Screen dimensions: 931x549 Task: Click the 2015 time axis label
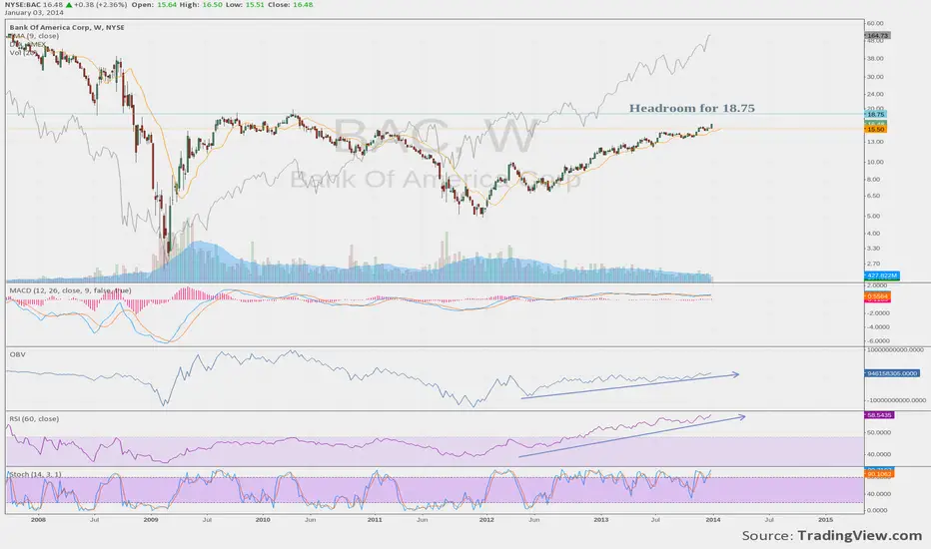click(x=825, y=519)
